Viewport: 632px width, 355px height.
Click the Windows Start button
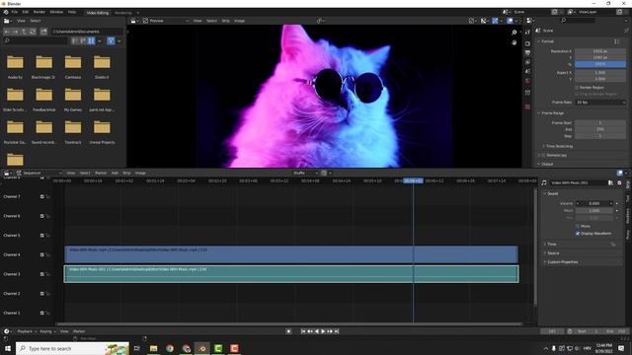(8, 348)
